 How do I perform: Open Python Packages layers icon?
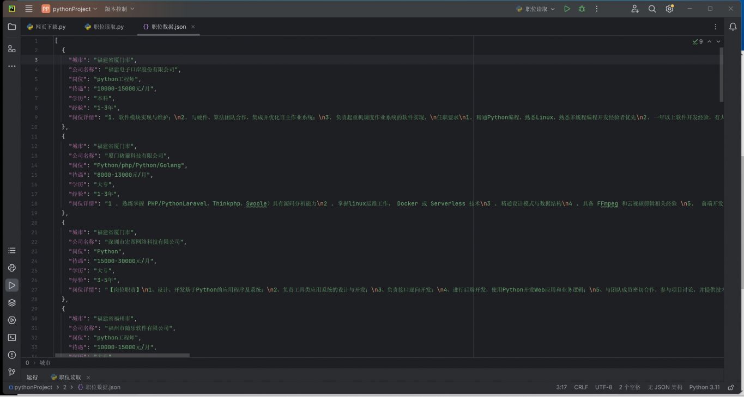point(11,302)
